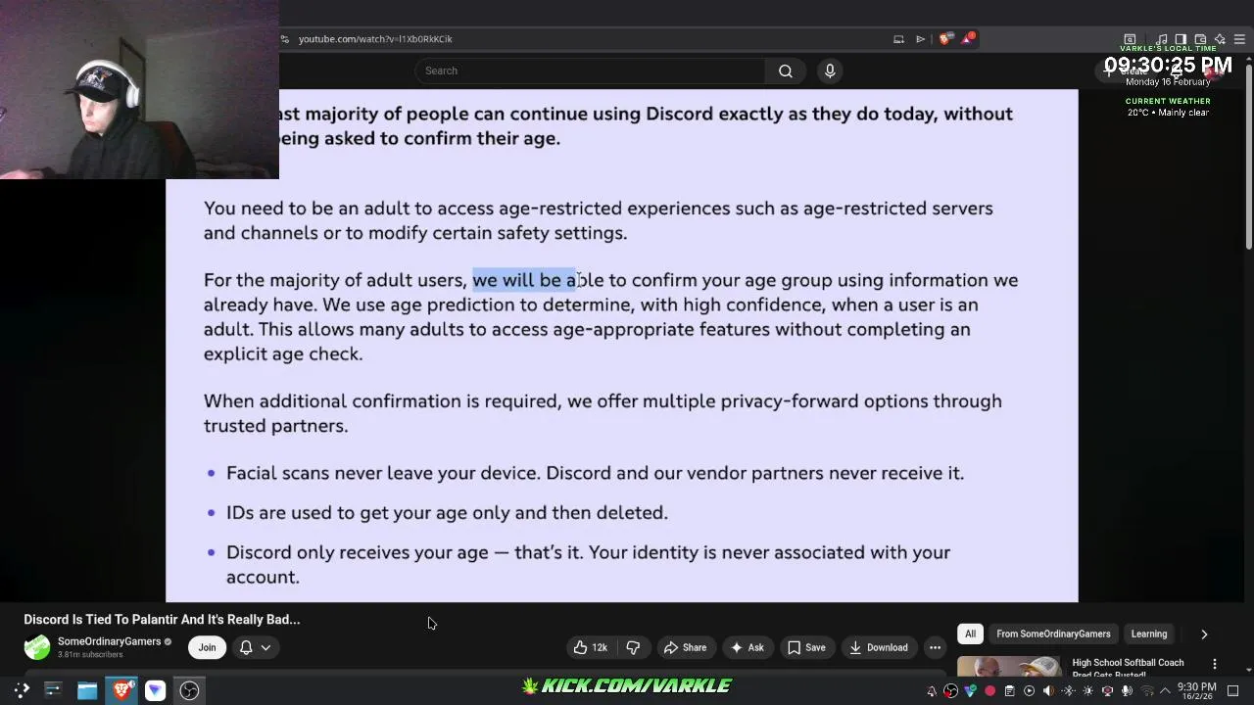The image size is (1254, 705).
Task: Expand hidden system tray icons arrow
Action: [1165, 691]
